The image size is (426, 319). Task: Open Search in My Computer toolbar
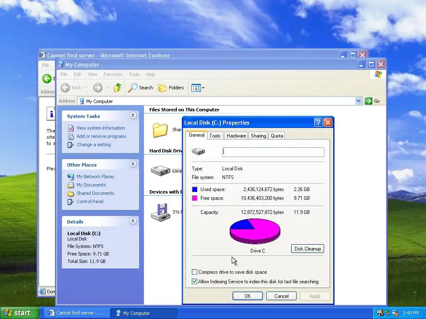click(x=141, y=88)
